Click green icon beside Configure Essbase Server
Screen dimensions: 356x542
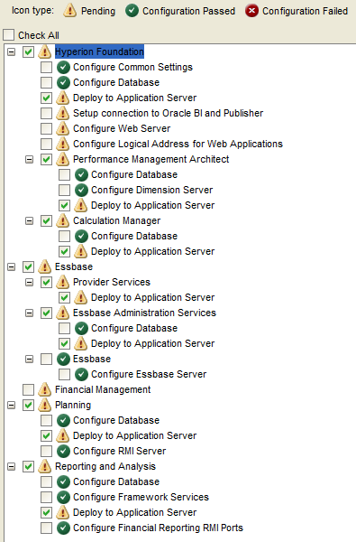[81, 374]
